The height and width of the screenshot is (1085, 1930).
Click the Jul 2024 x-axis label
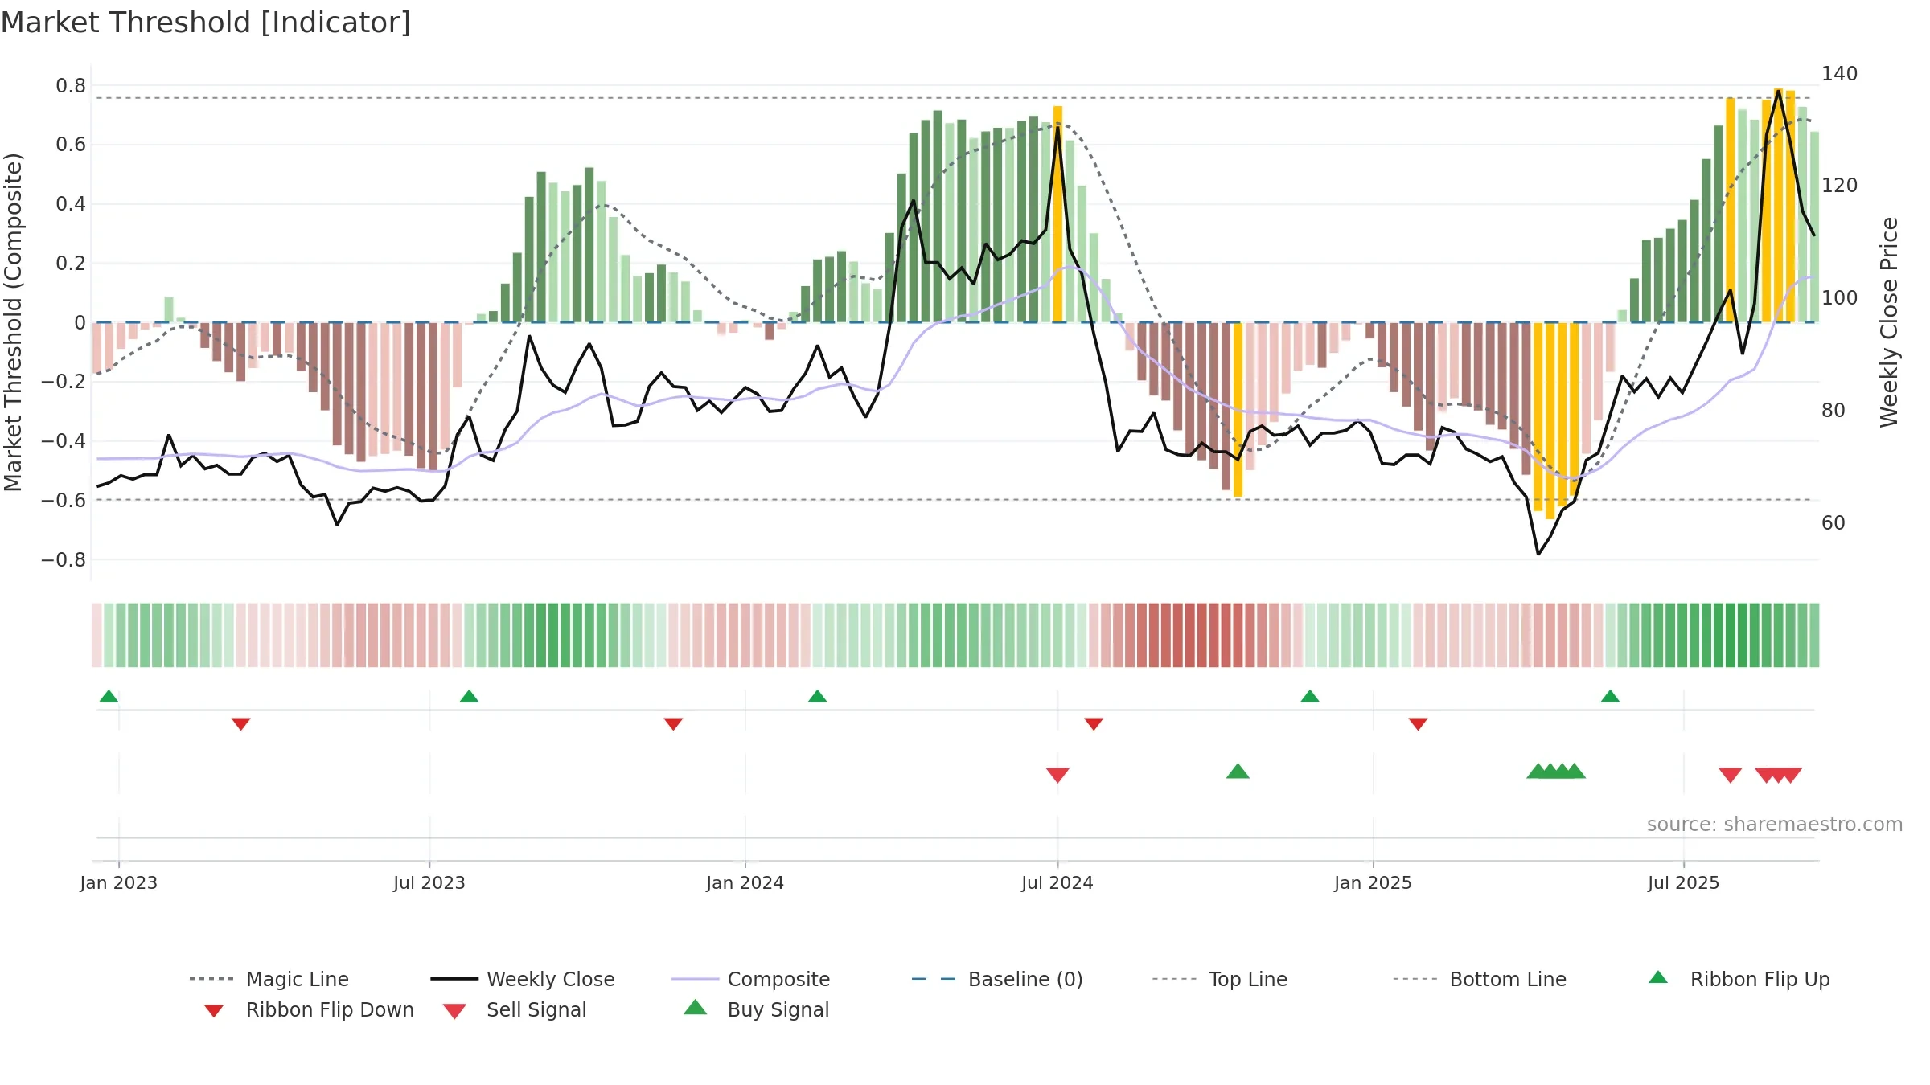(1057, 882)
